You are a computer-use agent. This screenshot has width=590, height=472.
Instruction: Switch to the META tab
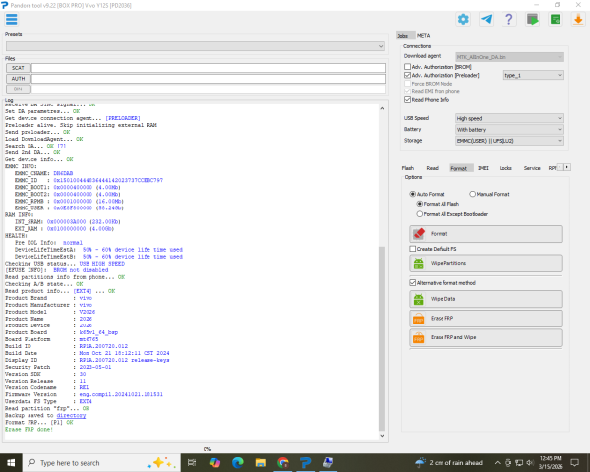pyautogui.click(x=423, y=35)
